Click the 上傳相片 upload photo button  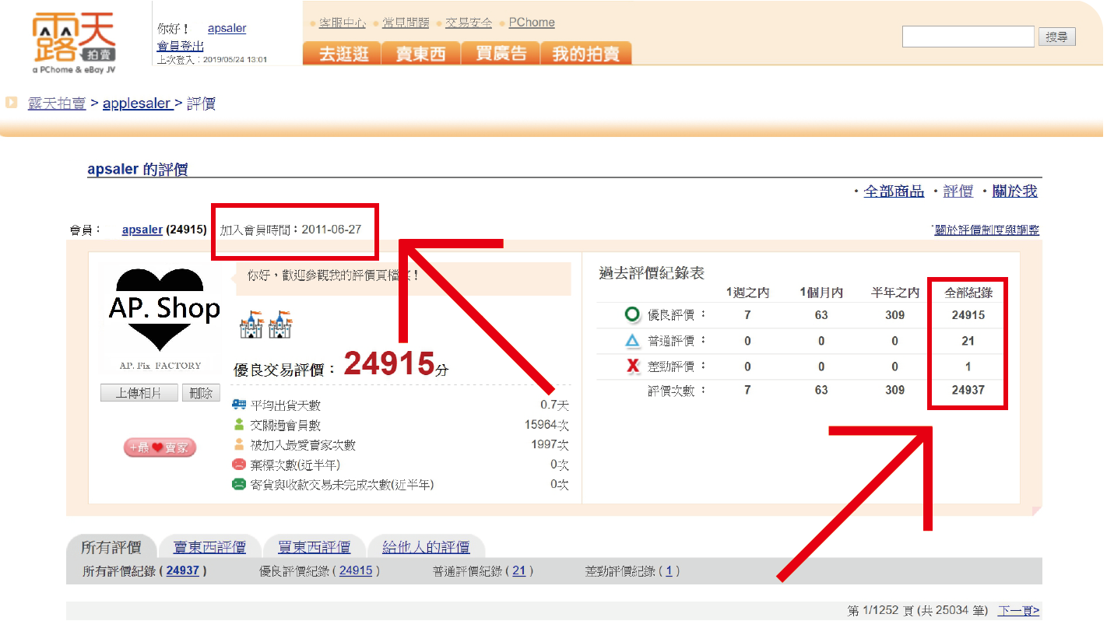coord(139,393)
